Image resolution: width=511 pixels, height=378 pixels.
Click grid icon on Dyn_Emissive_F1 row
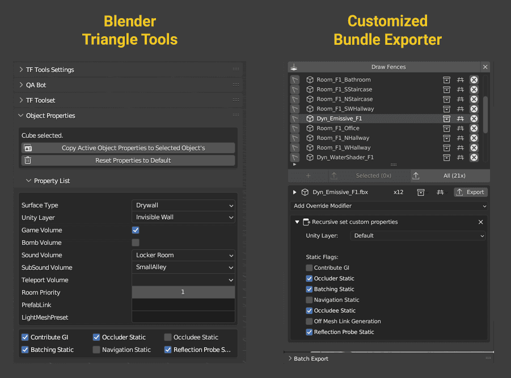[x=460, y=118]
